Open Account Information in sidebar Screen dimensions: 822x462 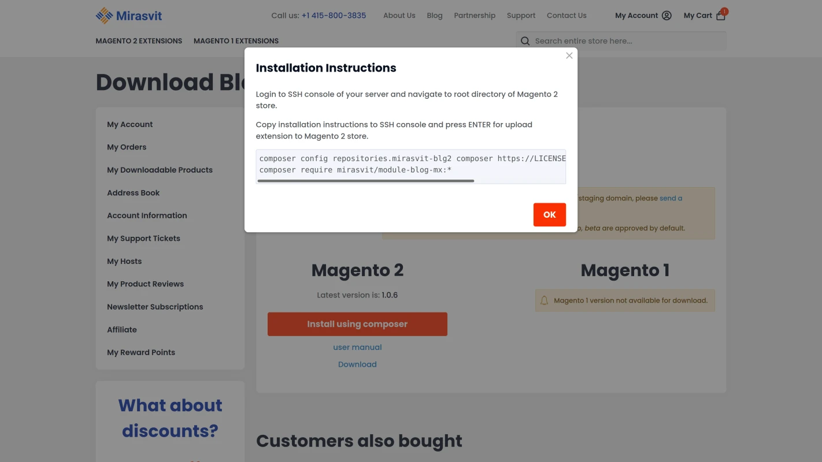147,215
